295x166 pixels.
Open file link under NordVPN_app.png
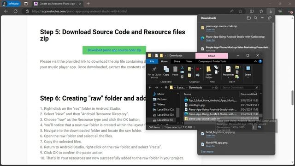210,146
